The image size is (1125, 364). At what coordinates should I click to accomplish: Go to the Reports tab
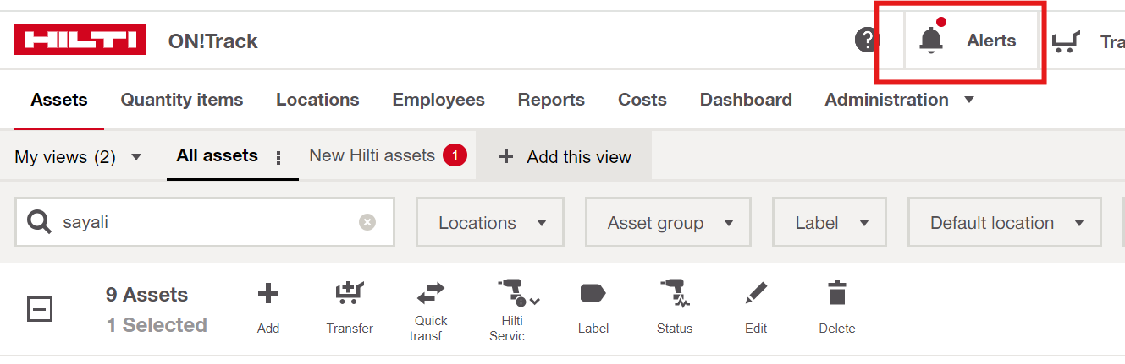[x=551, y=100]
